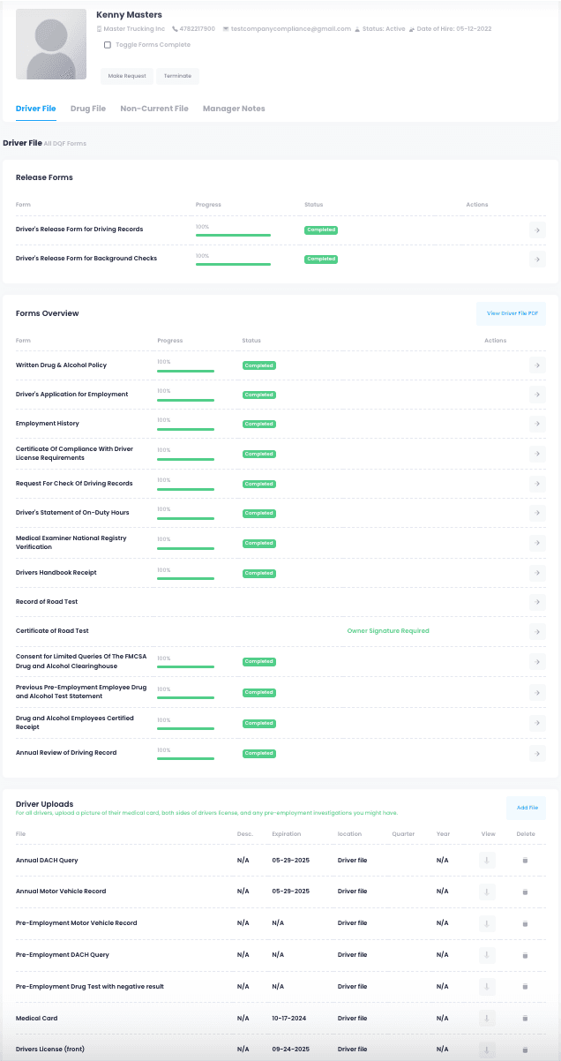561x1061 pixels.
Task: Download the Pre-Employment Drug Test file
Action: (x=487, y=986)
